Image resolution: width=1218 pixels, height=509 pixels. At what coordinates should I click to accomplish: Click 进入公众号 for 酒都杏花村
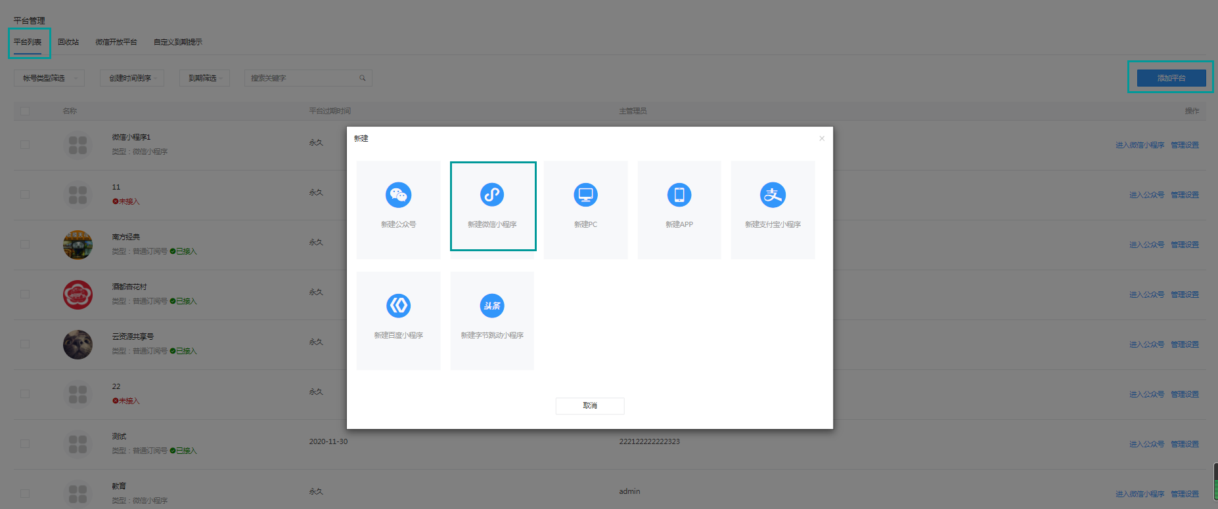tap(1147, 295)
